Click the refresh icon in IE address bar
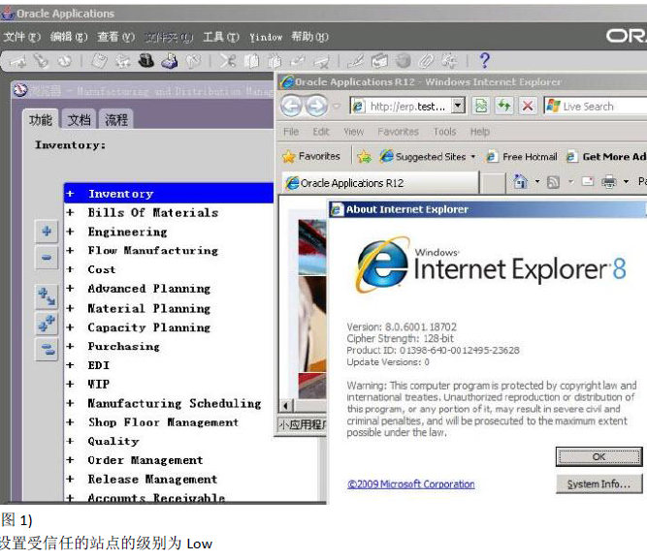Viewport: 647px width, 560px height. (x=503, y=106)
